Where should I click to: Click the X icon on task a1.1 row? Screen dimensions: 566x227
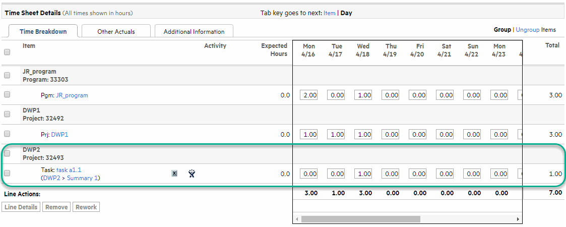[x=174, y=174]
